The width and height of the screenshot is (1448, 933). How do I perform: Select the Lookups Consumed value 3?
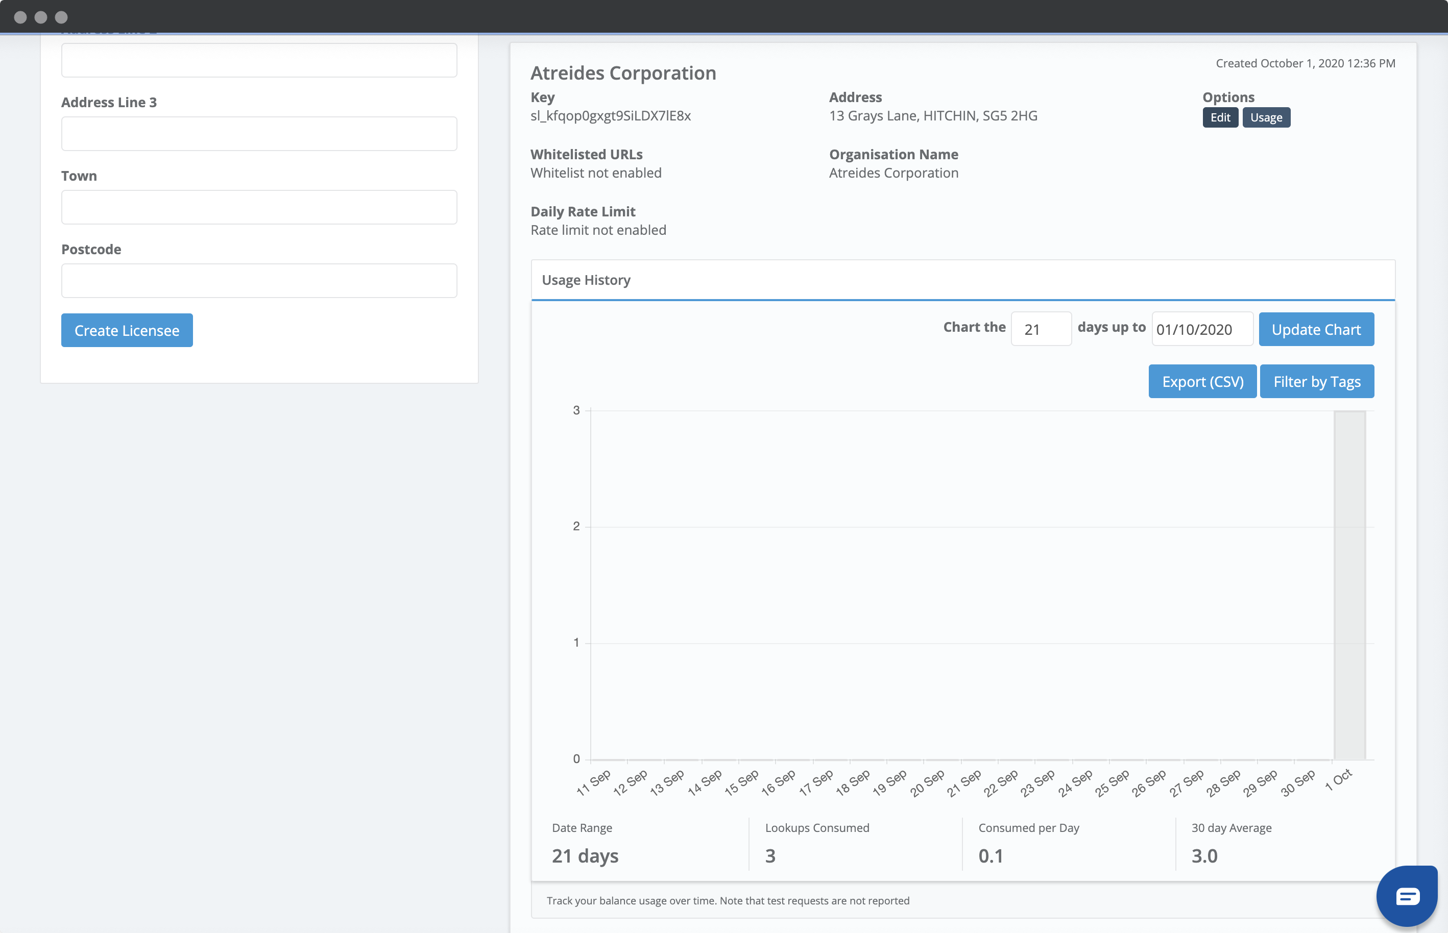coord(770,855)
